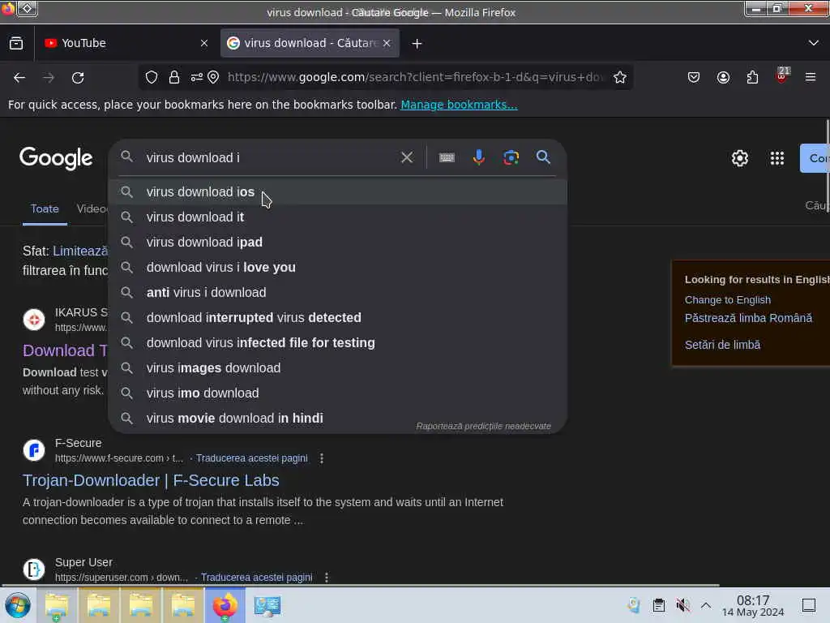This screenshot has height=623, width=830.
Task: Bookmark this page with the star icon
Action: 620,77
